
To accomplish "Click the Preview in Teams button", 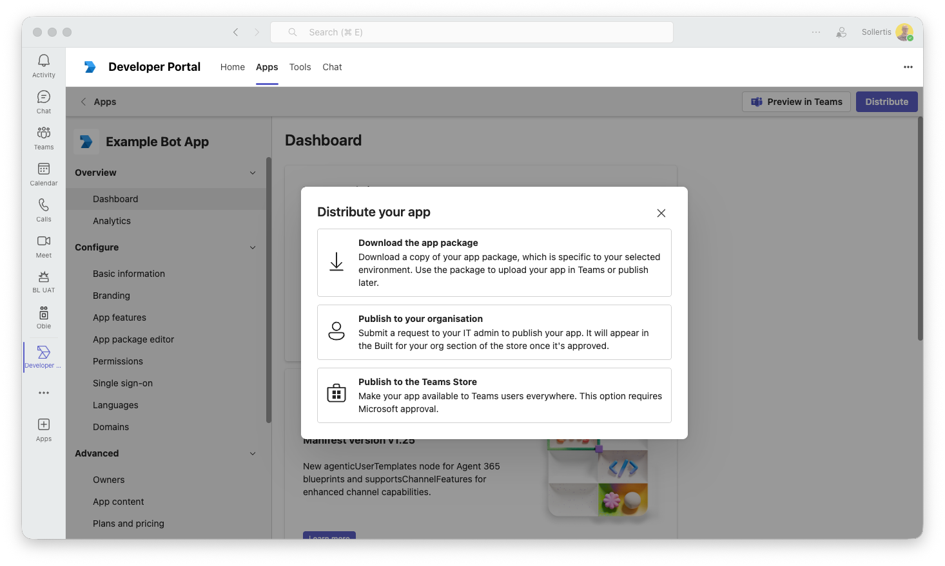I will pyautogui.click(x=797, y=102).
